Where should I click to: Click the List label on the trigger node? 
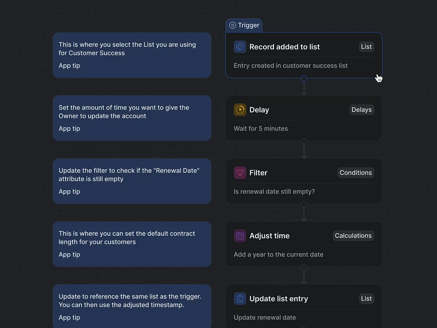pos(366,47)
